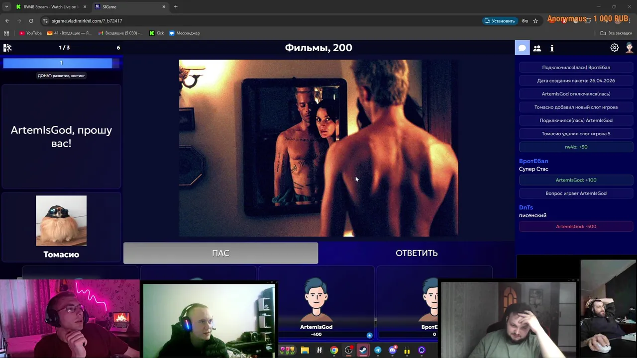This screenshot has height=358, width=637.
Task: Open a new browser tab
Action: (176, 7)
